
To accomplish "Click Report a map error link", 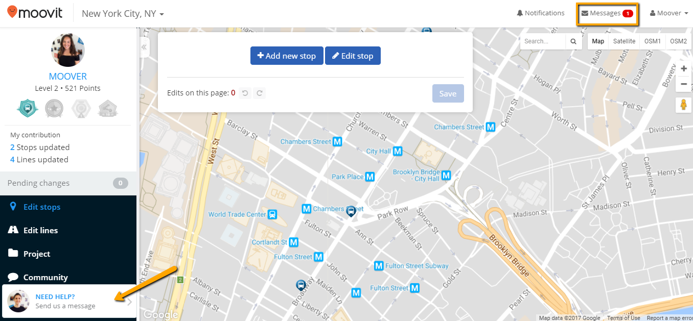I will pyautogui.click(x=670, y=318).
